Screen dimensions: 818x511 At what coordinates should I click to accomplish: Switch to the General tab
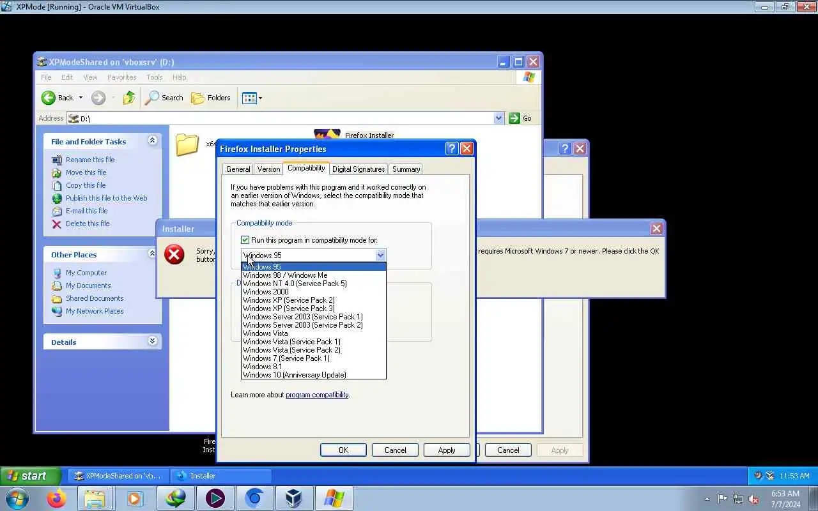pos(238,169)
